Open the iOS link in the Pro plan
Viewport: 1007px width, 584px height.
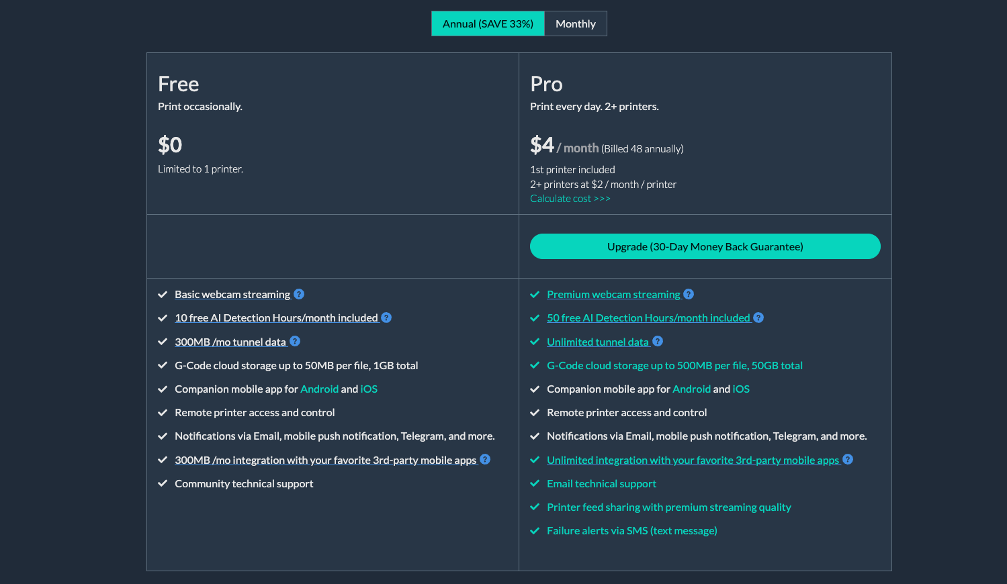point(741,389)
